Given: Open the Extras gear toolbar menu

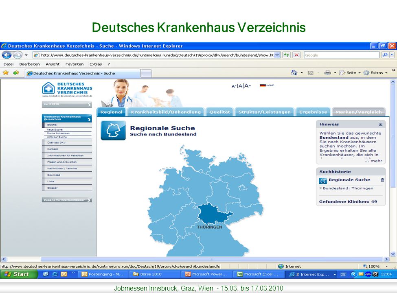Looking at the screenshot, I should pyautogui.click(x=375, y=73).
